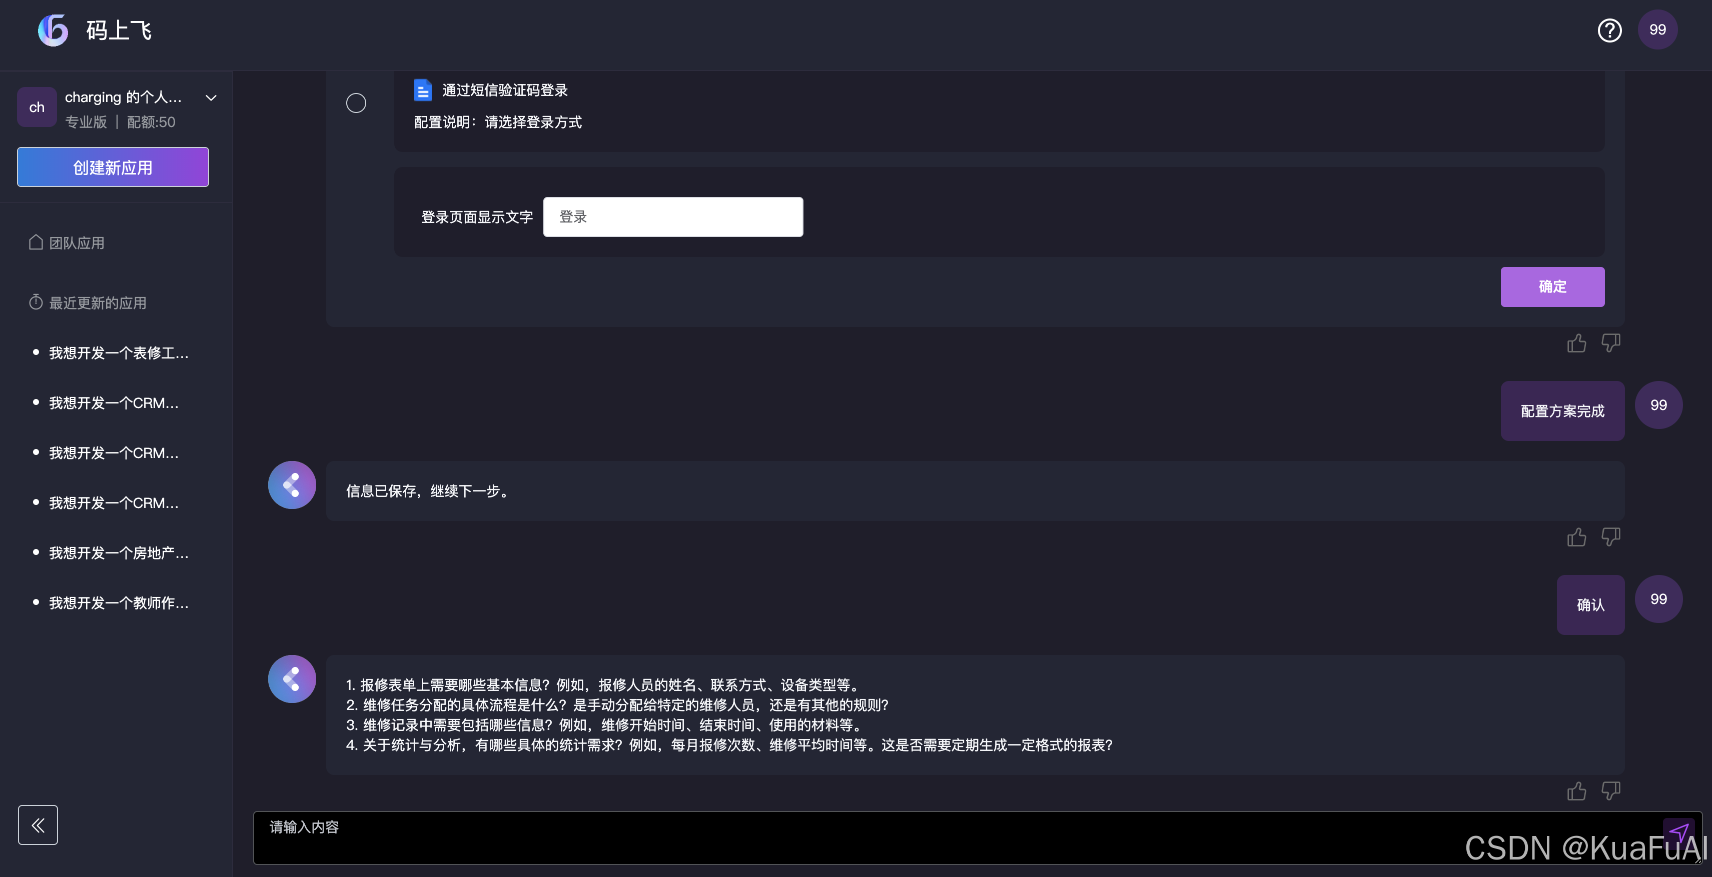Thumbs down the '信息已保存' message
The image size is (1712, 877).
coord(1610,537)
